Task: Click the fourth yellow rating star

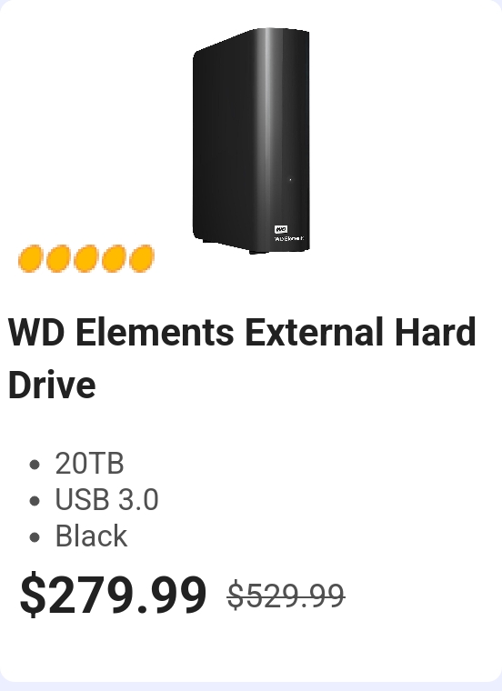Action: tap(115, 259)
